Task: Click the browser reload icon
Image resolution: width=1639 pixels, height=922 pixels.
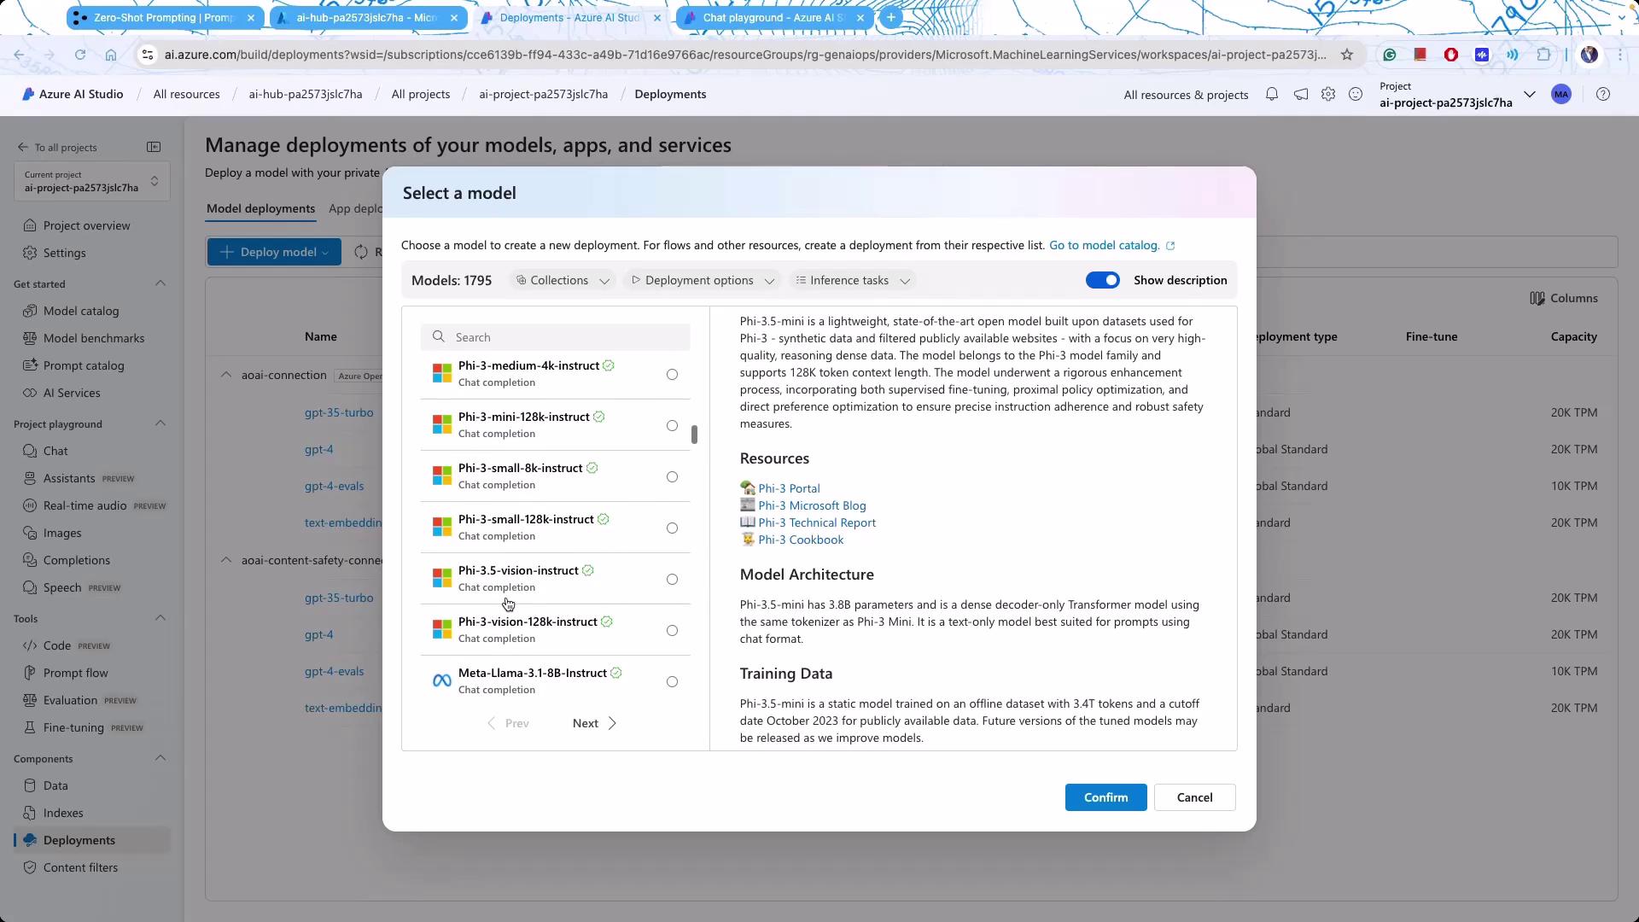Action: (x=80, y=55)
